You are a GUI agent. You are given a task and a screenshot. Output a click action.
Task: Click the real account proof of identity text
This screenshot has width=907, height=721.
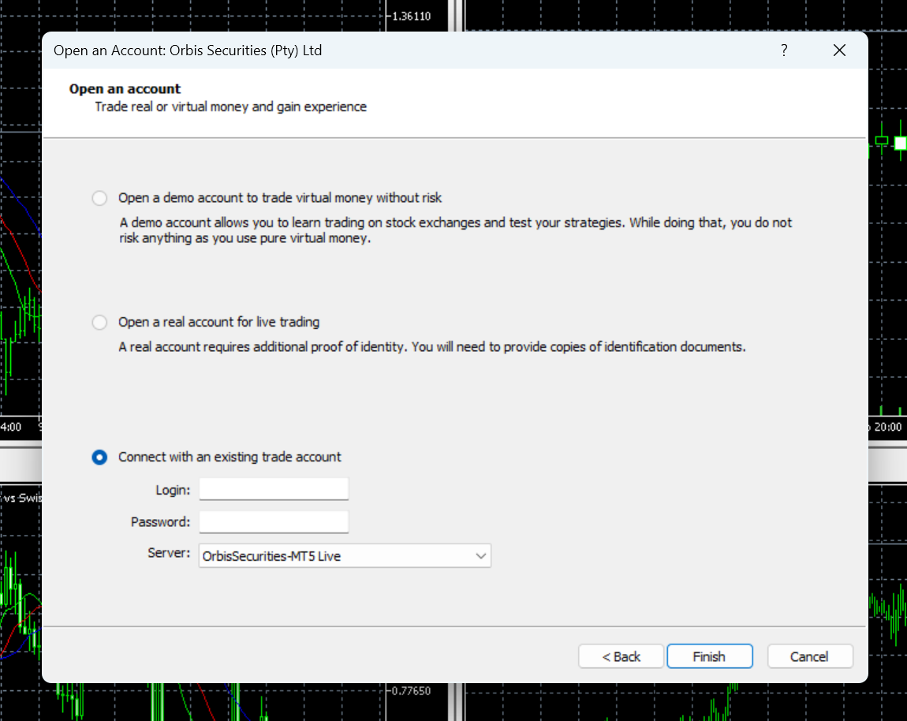[x=432, y=346]
